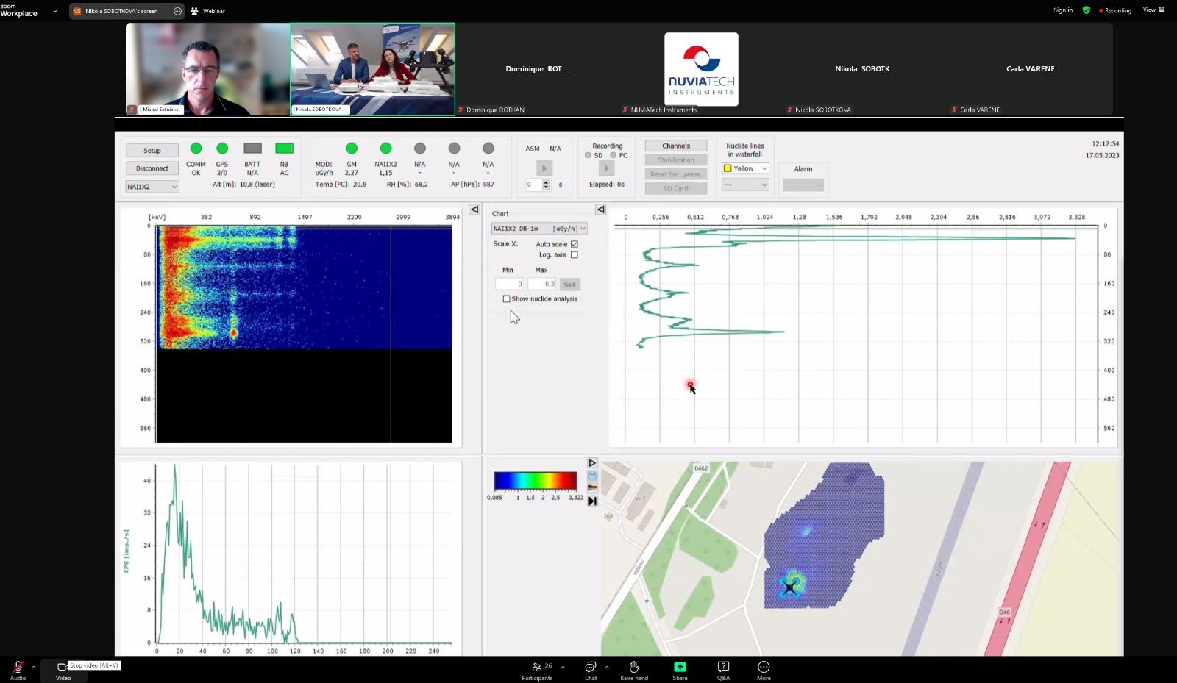
Task: Open the Zoom Q&A panel
Action: click(x=723, y=670)
